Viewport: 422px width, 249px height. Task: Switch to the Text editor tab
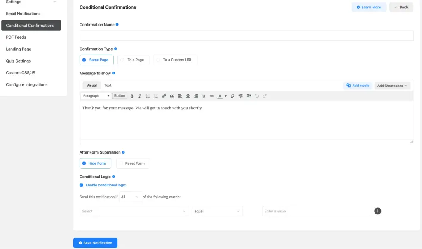click(108, 86)
